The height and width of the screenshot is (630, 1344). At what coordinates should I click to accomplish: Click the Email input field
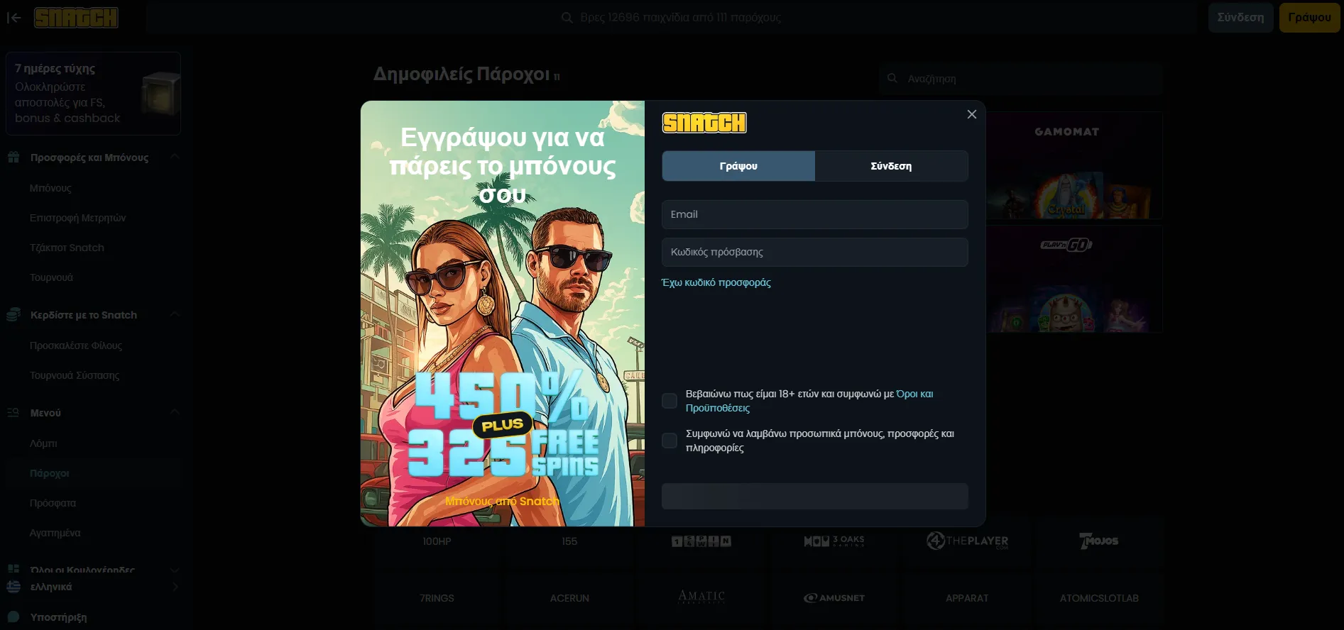click(815, 214)
